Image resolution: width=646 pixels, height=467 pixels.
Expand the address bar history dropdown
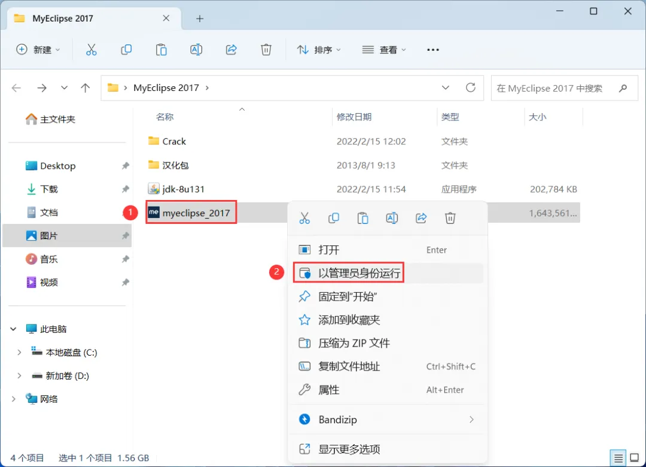446,87
